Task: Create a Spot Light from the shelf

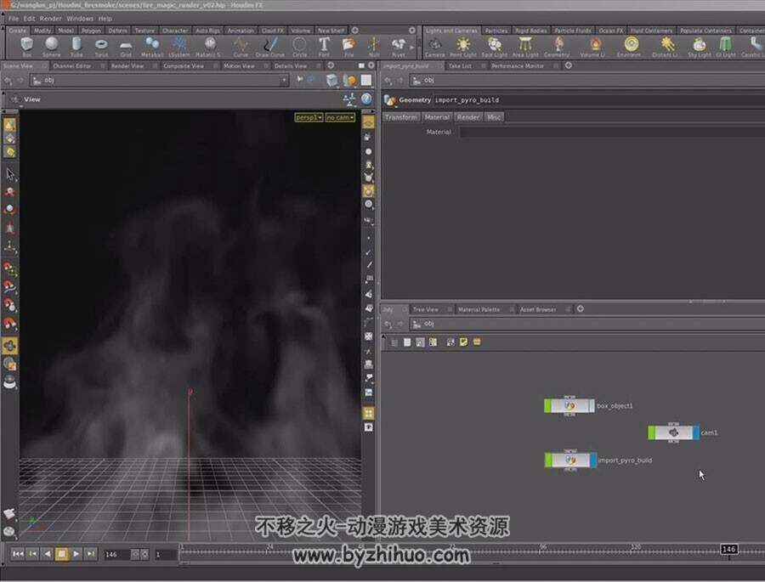Action: pos(494,47)
